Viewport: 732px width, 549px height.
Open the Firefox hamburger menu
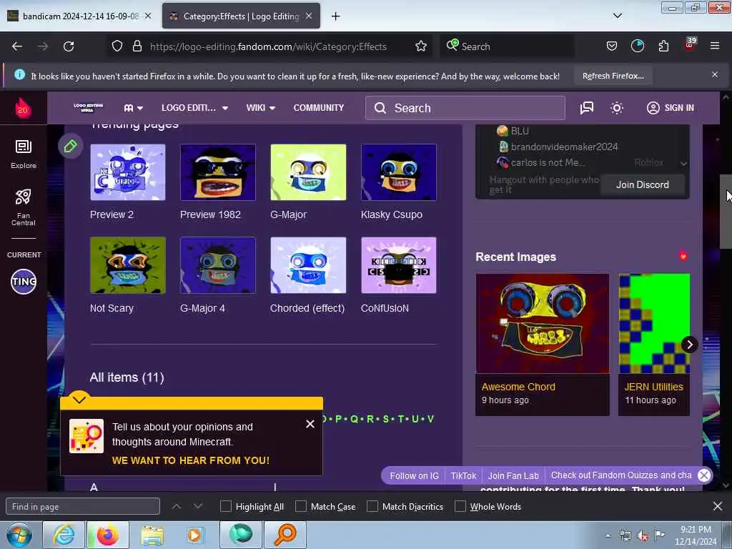(714, 46)
